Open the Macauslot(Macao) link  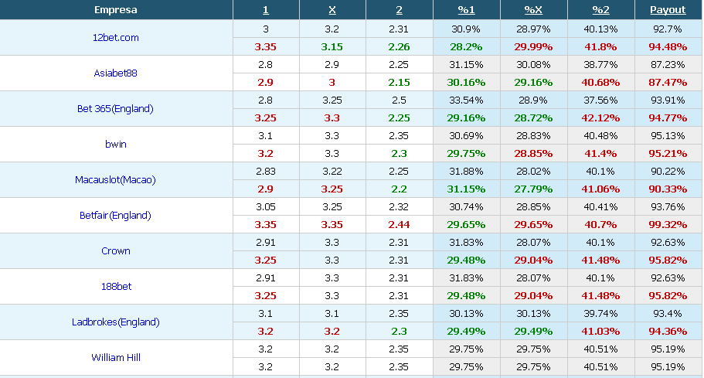115,179
